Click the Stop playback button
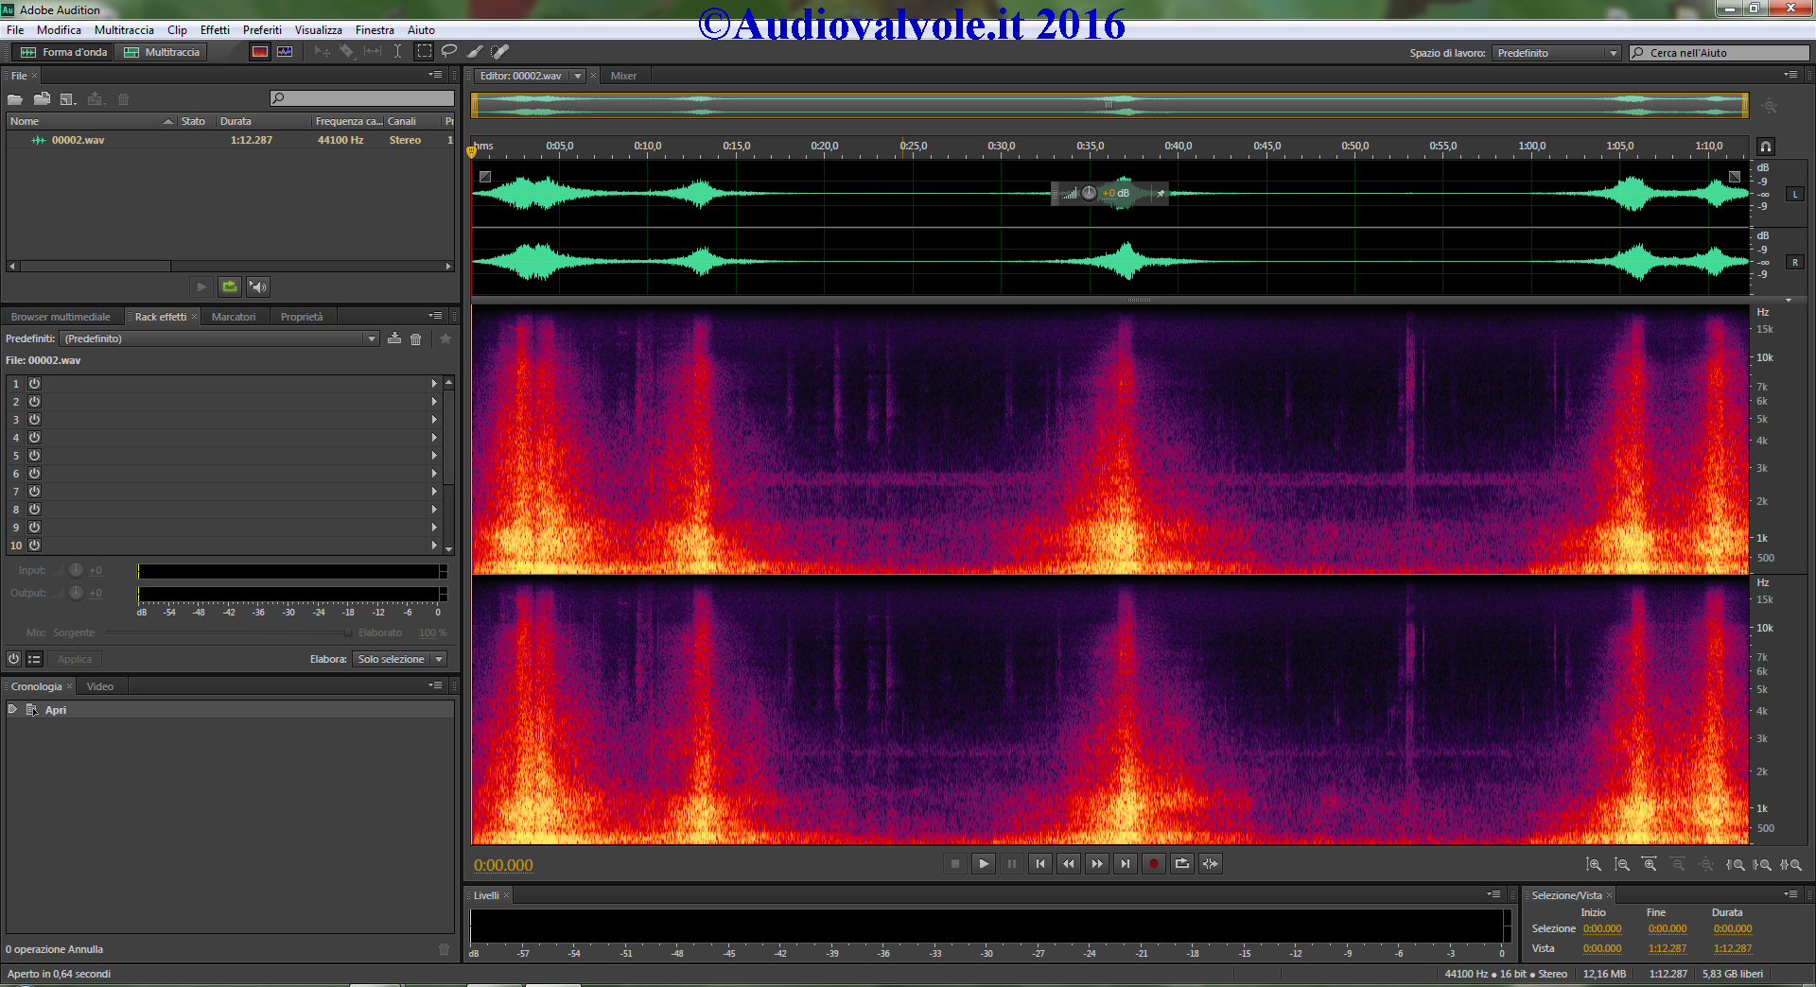The image size is (1816, 987). pos(955,863)
